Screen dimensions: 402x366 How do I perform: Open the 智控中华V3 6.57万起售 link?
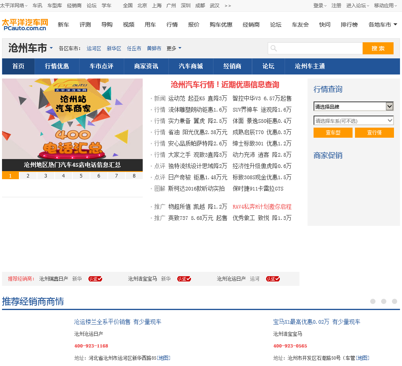pyautogui.click(x=262, y=98)
